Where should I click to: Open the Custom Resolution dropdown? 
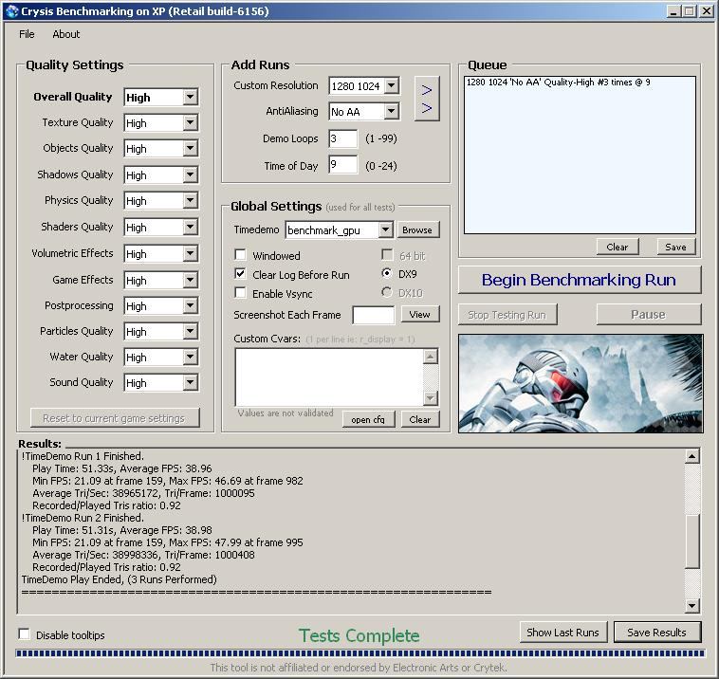coord(391,85)
